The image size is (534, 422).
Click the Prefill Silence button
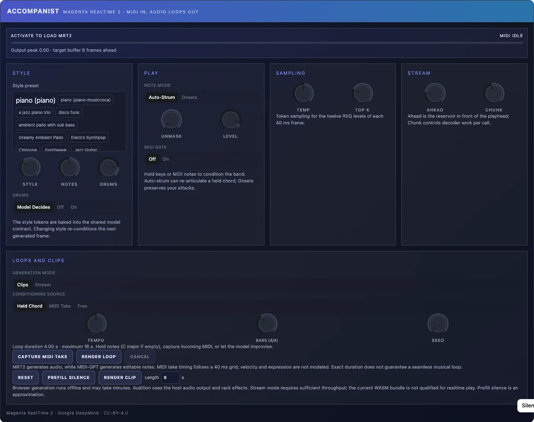pyautogui.click(x=69, y=378)
